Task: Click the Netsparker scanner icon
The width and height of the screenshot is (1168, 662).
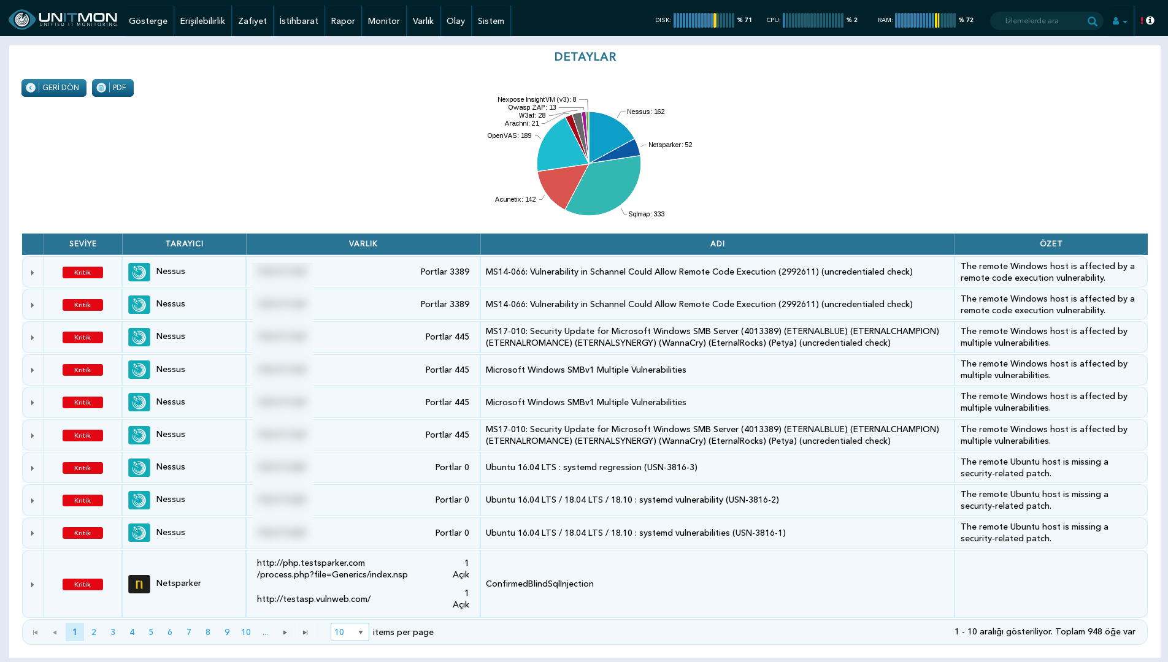Action: [x=139, y=584]
